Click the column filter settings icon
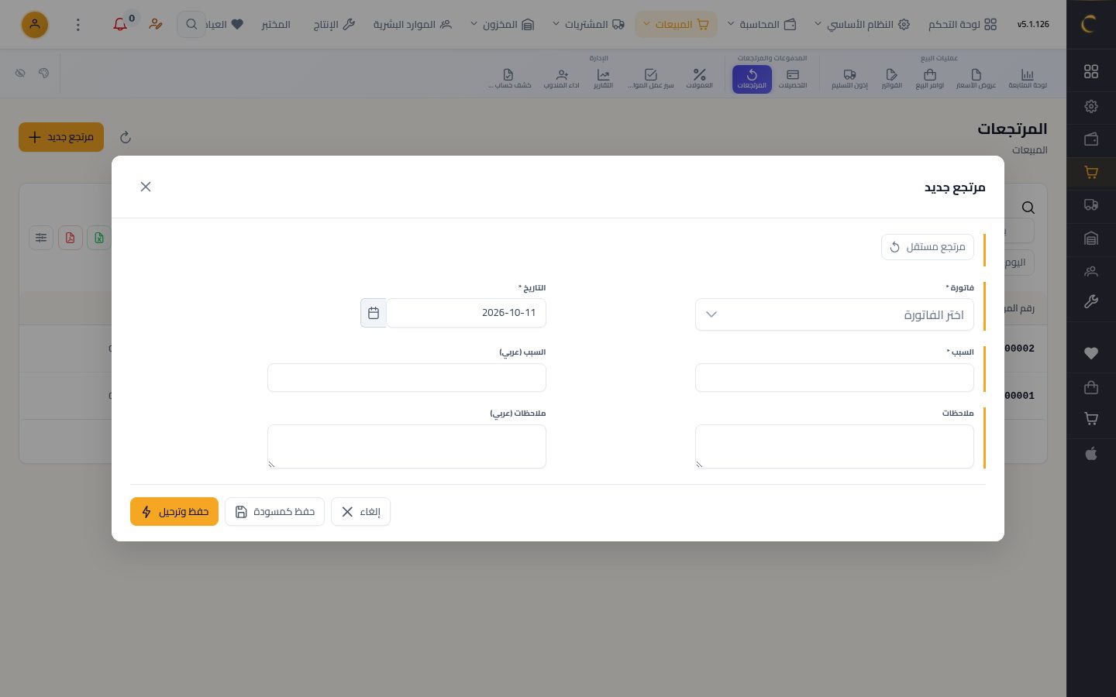Screen dimensions: 1116x697 [x=41, y=238]
